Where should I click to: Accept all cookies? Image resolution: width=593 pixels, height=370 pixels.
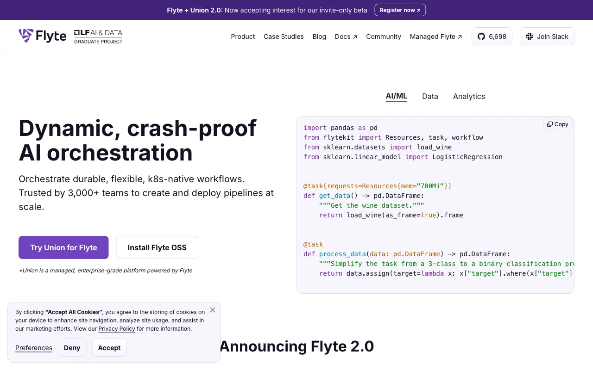[109, 348]
